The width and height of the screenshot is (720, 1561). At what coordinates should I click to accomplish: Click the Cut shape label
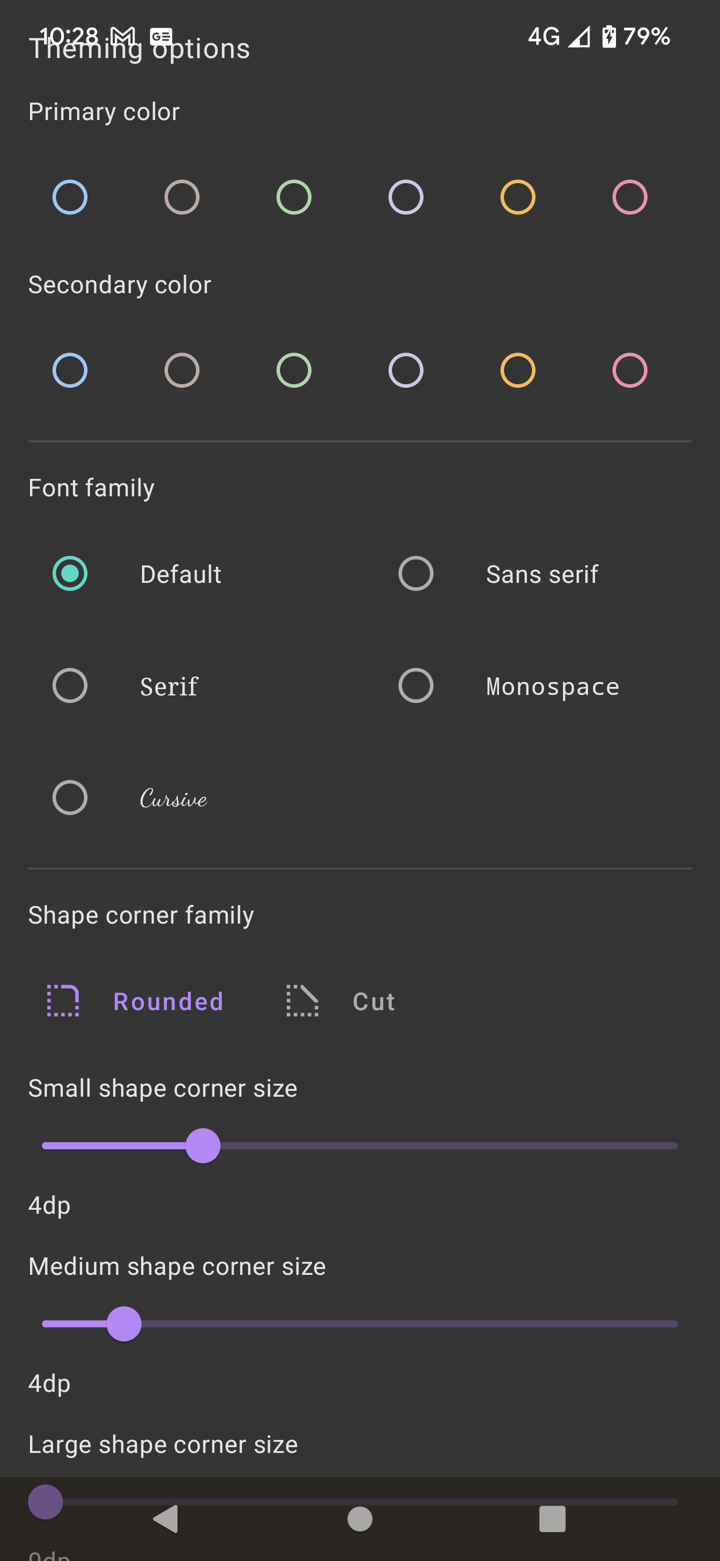(x=373, y=1001)
